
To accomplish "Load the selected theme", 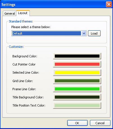I will (94, 33).
